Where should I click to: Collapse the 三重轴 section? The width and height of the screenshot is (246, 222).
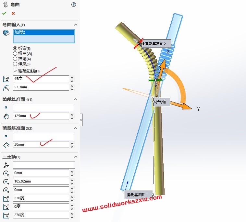[x=76, y=157]
